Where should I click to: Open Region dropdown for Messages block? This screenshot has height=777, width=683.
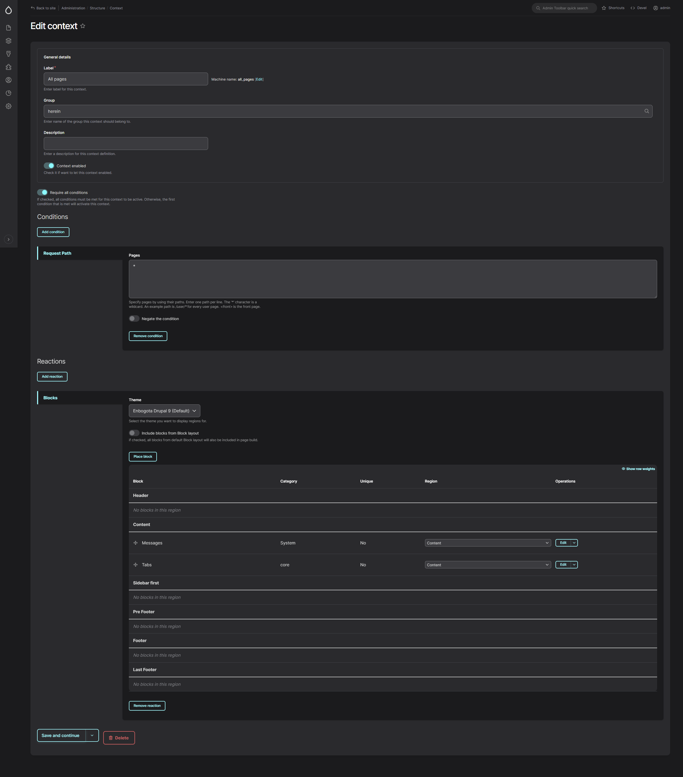click(x=487, y=543)
